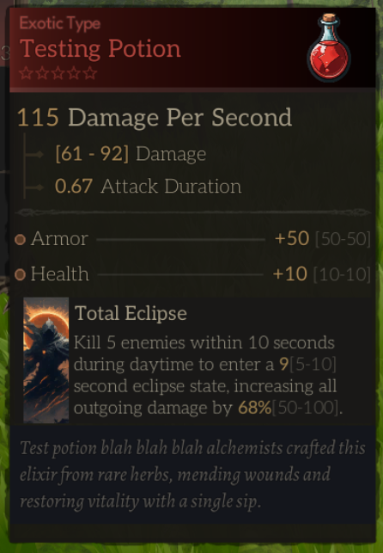Click the Attack Duration branch arrow
Image resolution: width=383 pixels, height=553 pixels.
[34, 187]
